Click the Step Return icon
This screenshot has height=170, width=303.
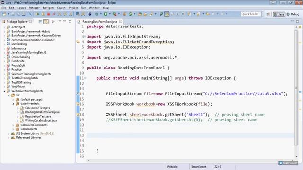click(71, 14)
